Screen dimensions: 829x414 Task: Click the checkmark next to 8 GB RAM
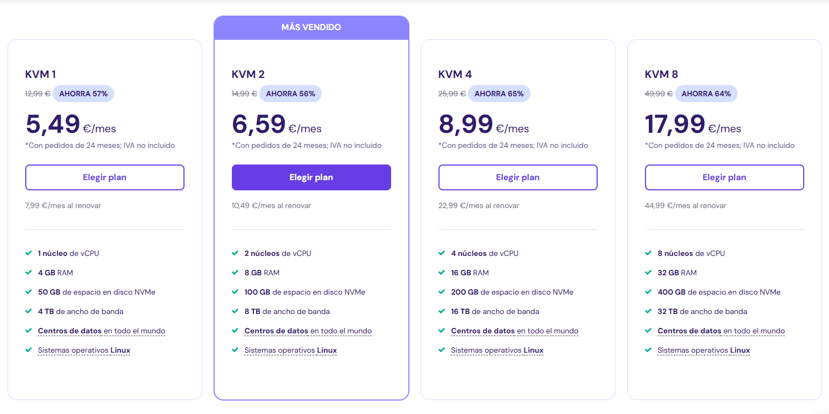235,273
